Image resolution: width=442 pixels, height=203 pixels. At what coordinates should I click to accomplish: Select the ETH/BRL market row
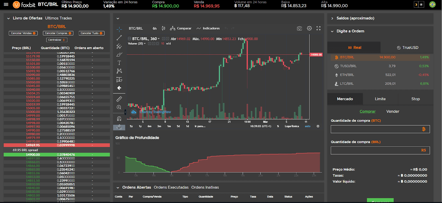pyautogui.click(x=380, y=75)
